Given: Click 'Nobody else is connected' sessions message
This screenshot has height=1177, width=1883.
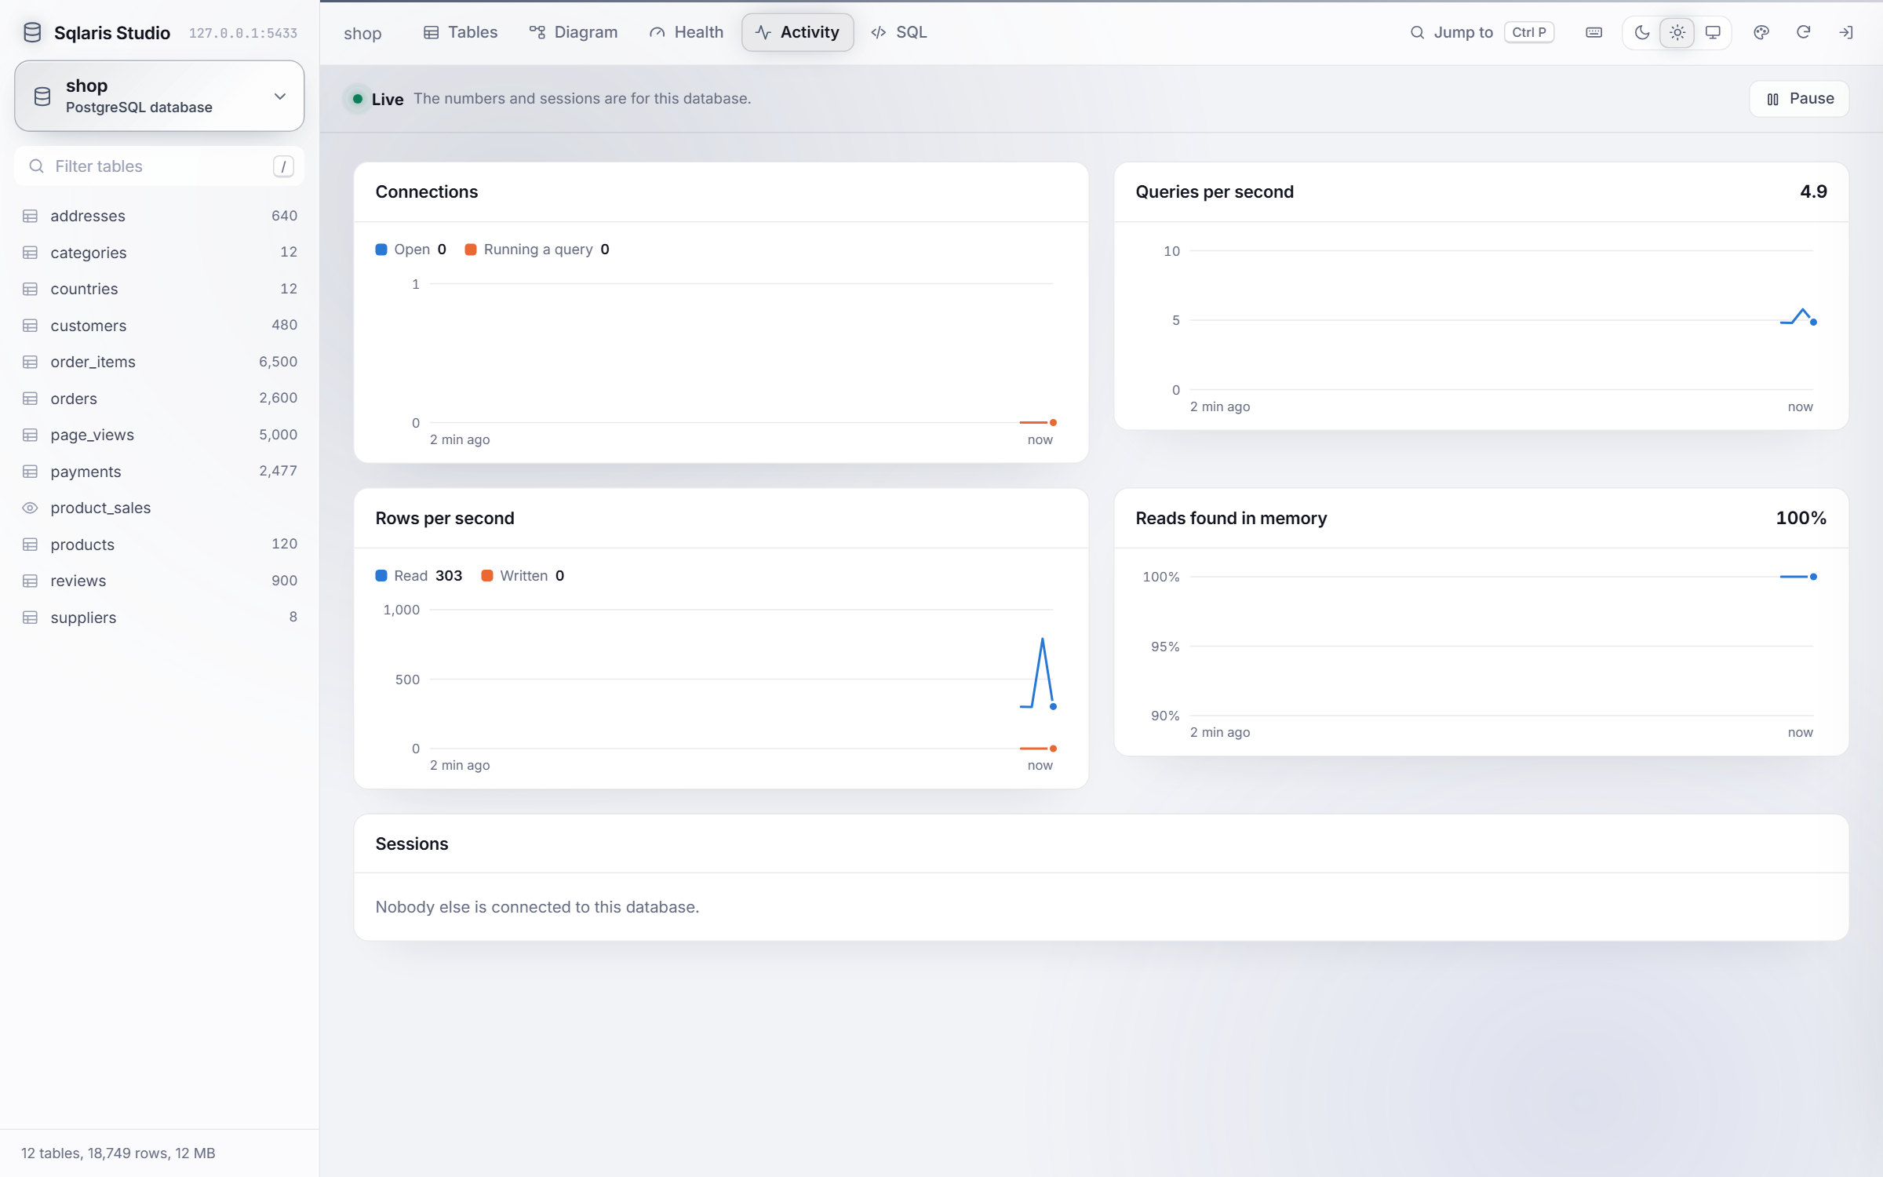Looking at the screenshot, I should coord(537,906).
